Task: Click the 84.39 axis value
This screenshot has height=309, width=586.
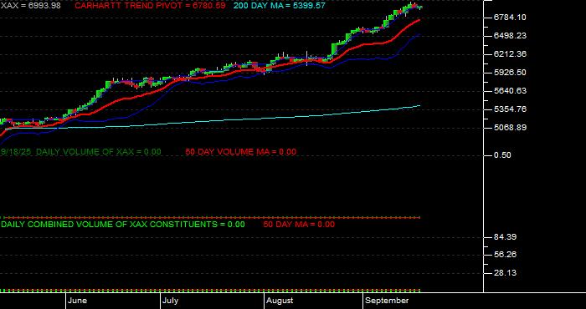Action: coord(505,237)
